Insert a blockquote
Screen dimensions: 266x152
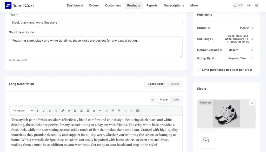(69, 111)
